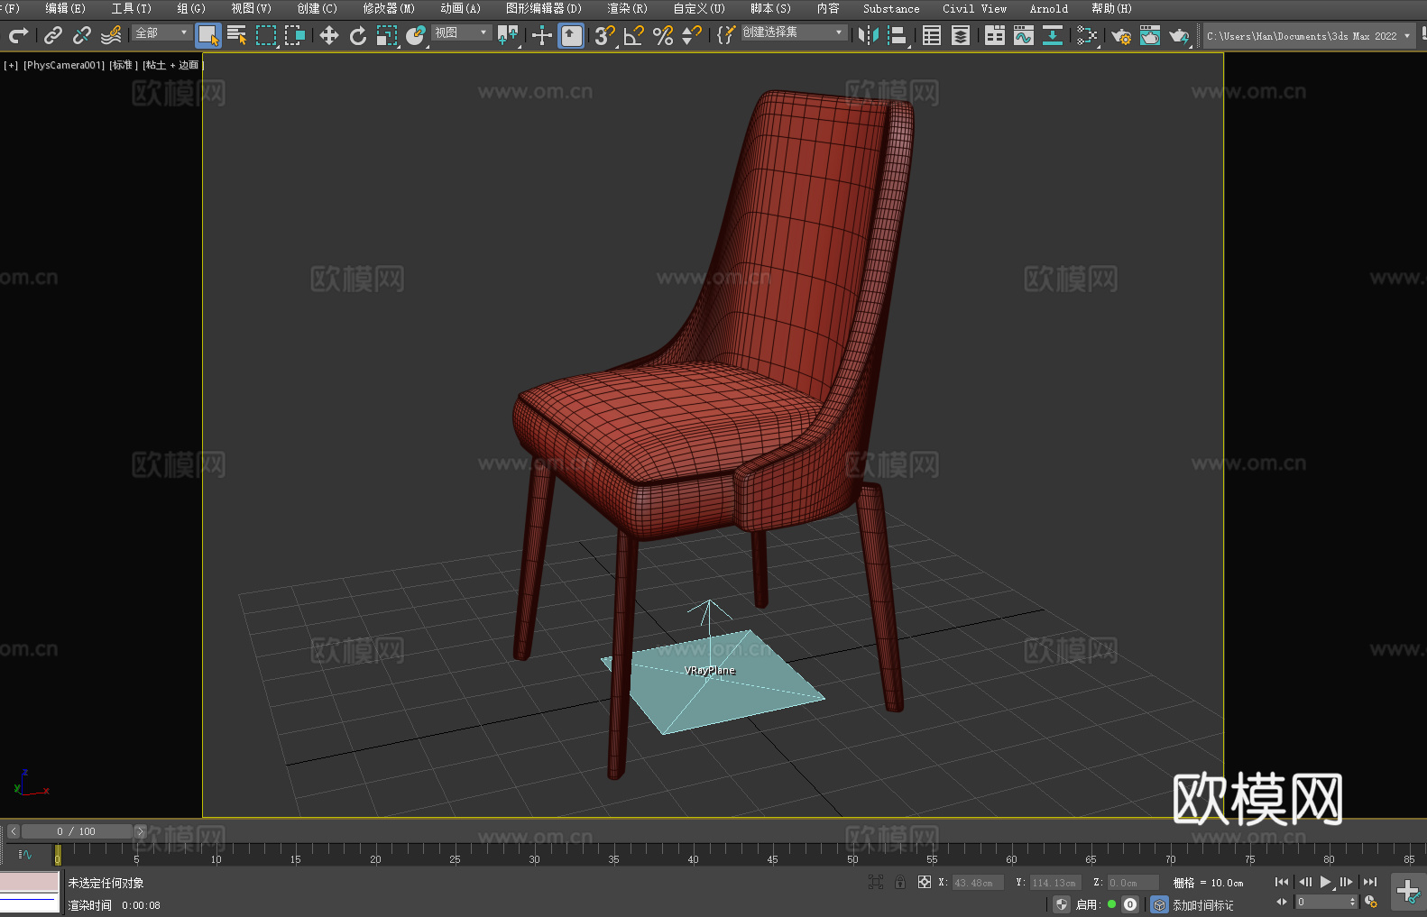
Task: Open the Substance menu
Action: tap(891, 8)
